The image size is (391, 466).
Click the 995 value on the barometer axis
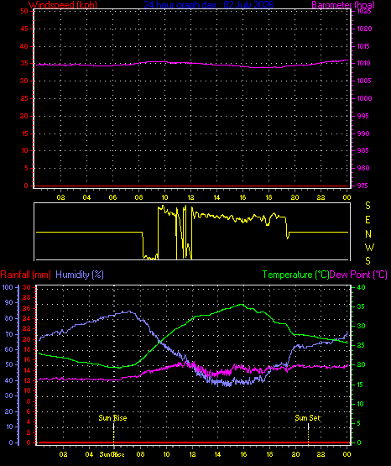[363, 116]
